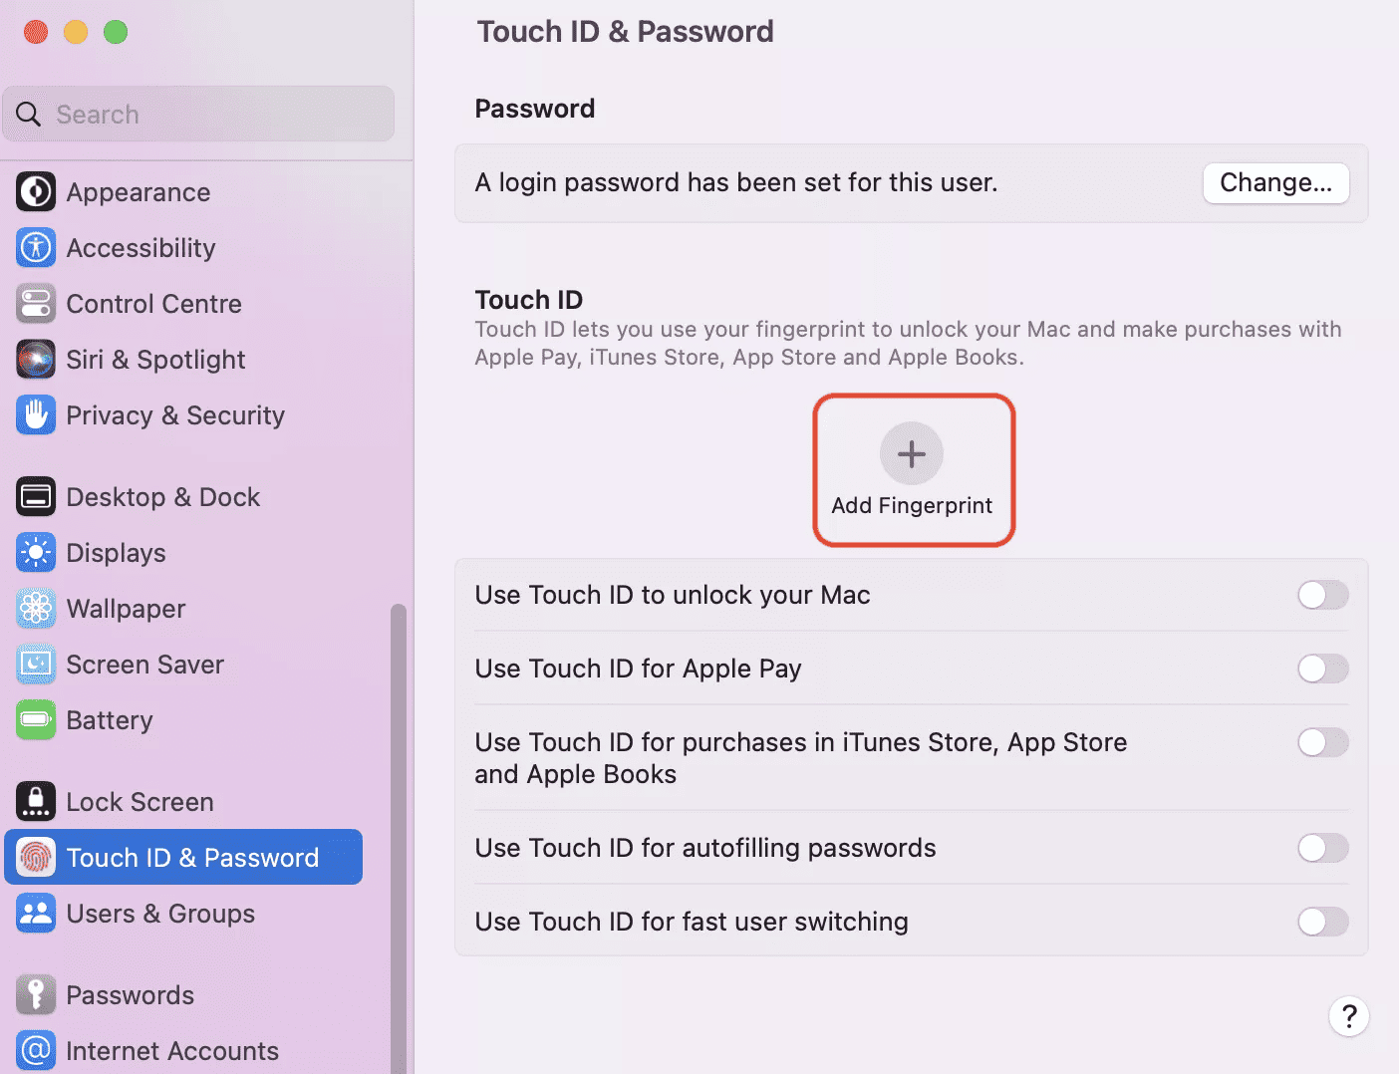
Task: Go to Desktop & Dock settings
Action: pyautogui.click(x=162, y=497)
